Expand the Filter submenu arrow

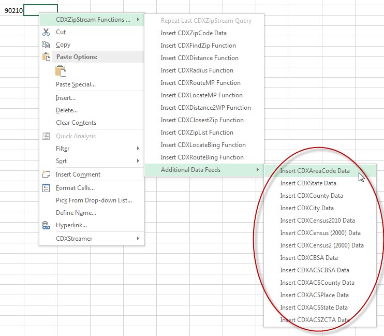point(138,149)
